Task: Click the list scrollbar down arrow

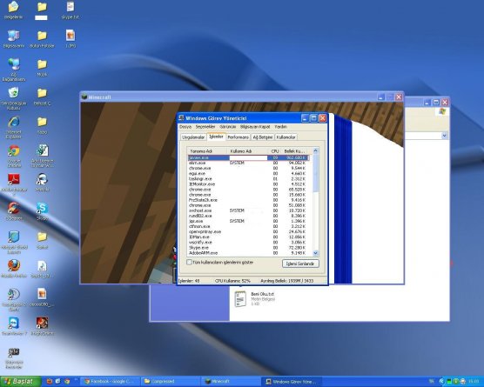Action: pos(315,253)
